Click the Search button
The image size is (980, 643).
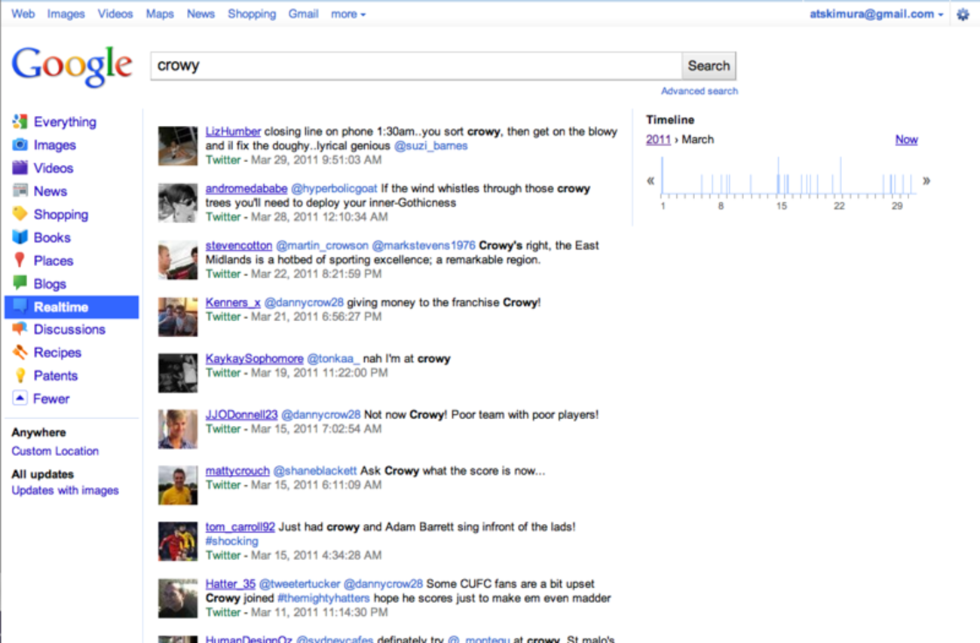(x=709, y=66)
